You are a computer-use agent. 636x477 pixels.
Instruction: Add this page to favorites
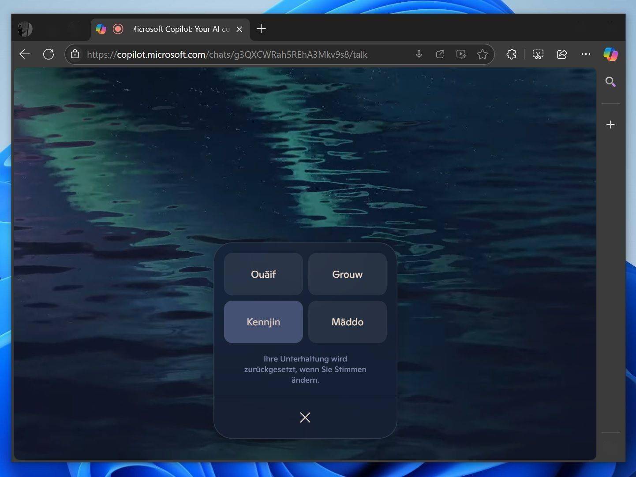pyautogui.click(x=483, y=54)
